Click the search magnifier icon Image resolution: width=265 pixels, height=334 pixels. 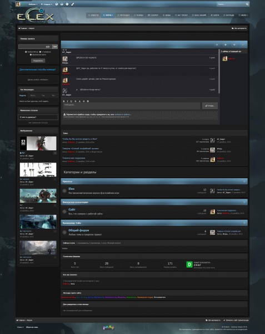click(x=247, y=4)
